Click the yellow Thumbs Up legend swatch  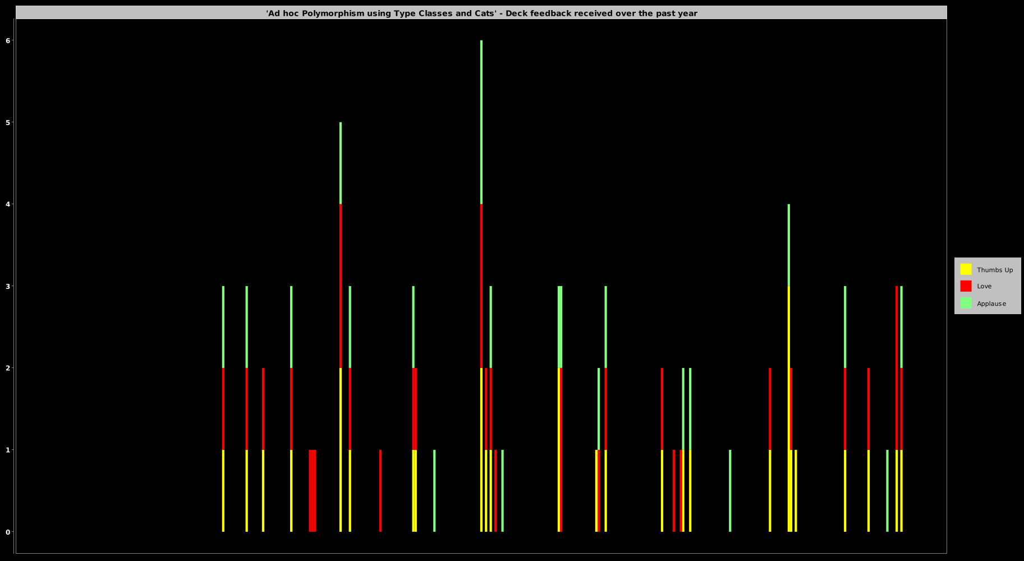966,269
